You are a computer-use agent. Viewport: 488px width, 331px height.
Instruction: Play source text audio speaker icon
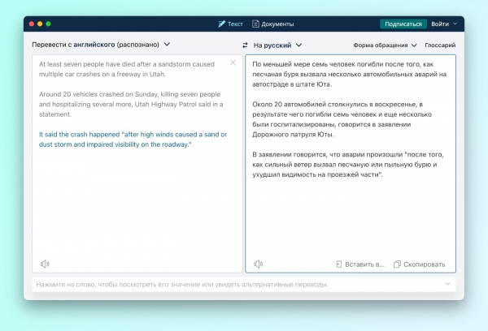[x=45, y=264]
